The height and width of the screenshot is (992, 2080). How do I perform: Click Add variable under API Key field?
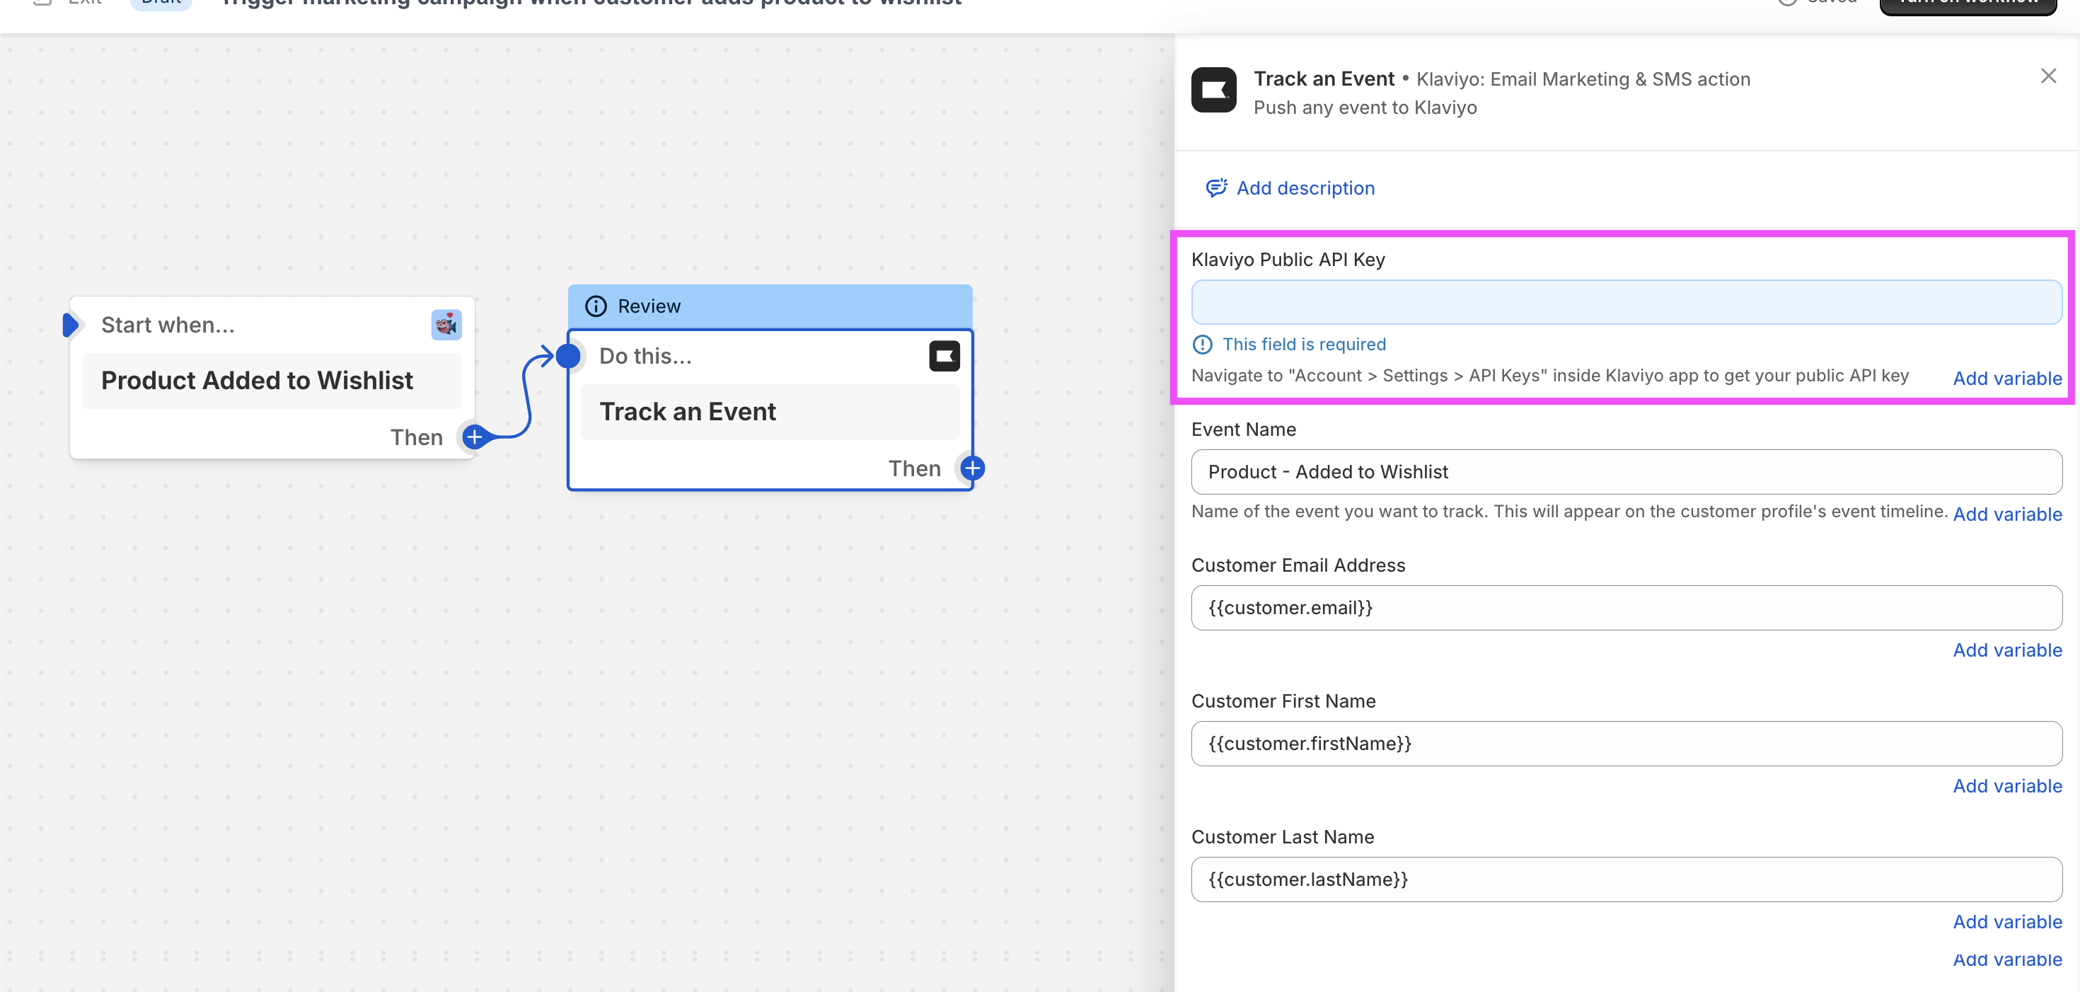[2006, 378]
